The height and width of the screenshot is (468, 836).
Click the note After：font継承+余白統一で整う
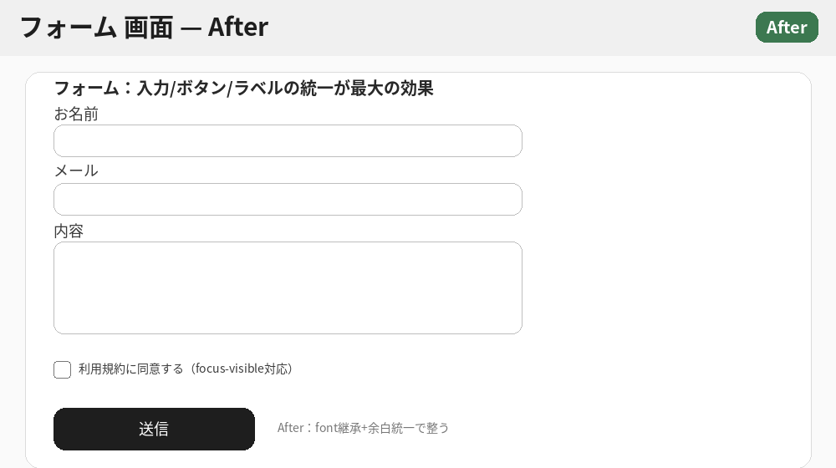(x=363, y=428)
